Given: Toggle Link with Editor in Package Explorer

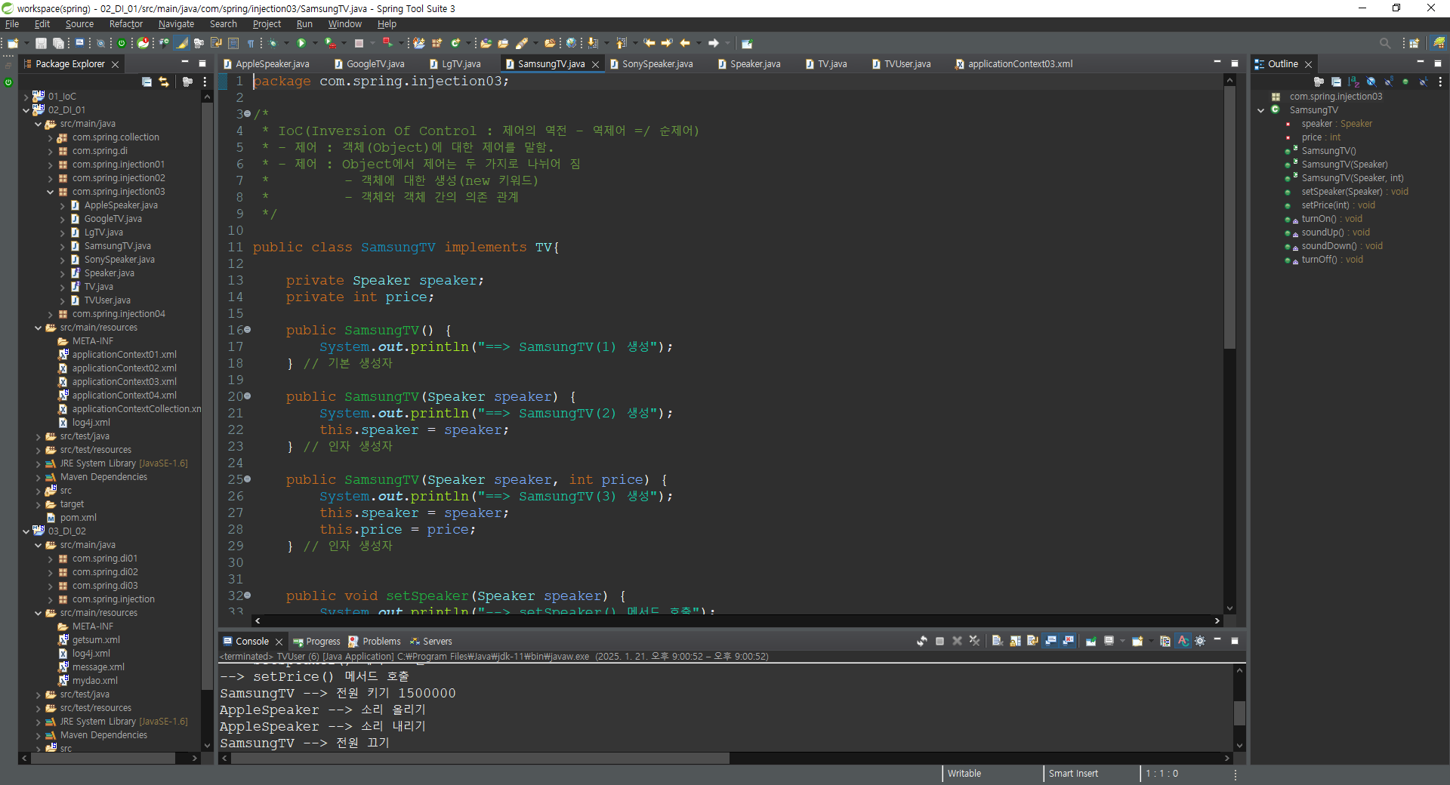Looking at the screenshot, I should tap(164, 82).
